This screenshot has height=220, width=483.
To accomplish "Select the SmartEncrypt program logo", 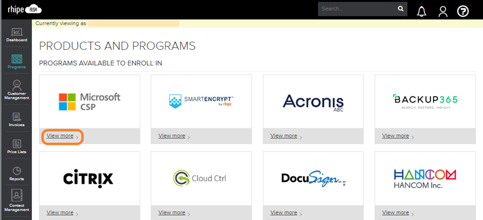I will pos(201,101).
